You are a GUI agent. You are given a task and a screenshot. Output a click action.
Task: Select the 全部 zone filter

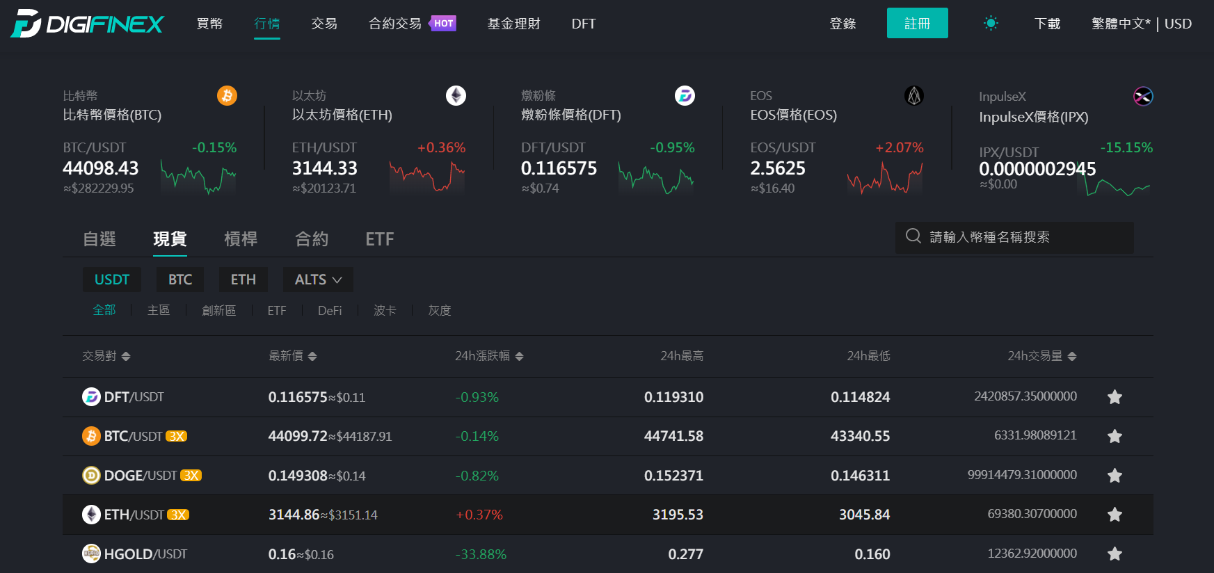click(104, 310)
